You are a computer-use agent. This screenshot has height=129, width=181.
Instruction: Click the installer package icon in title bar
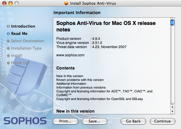(x=66, y=3)
